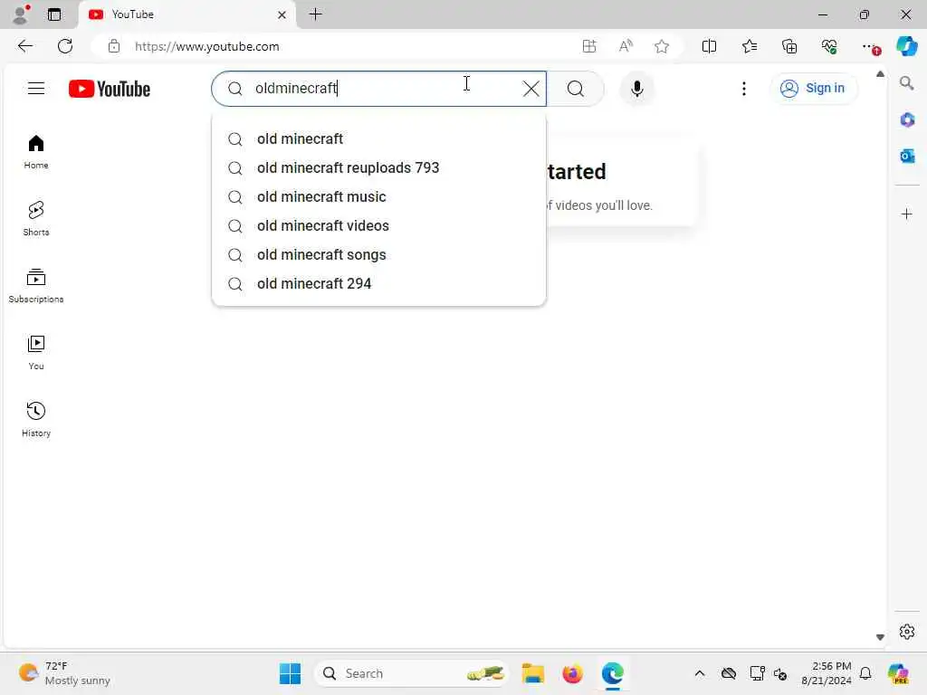Click page scrollbar up arrow
Screen dimensions: 927x695
880,74
